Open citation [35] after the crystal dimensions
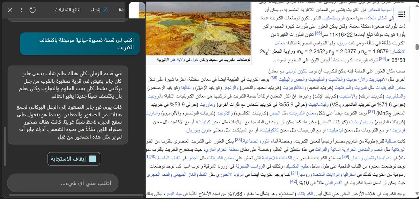 pyautogui.click(x=318, y=34)
